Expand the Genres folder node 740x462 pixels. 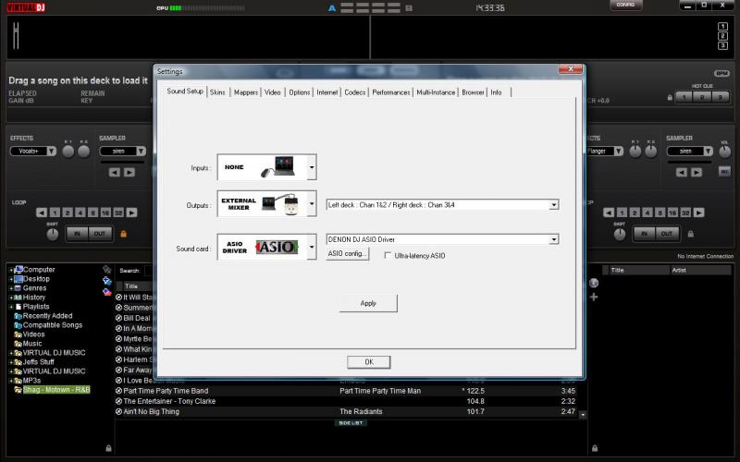tap(11, 288)
